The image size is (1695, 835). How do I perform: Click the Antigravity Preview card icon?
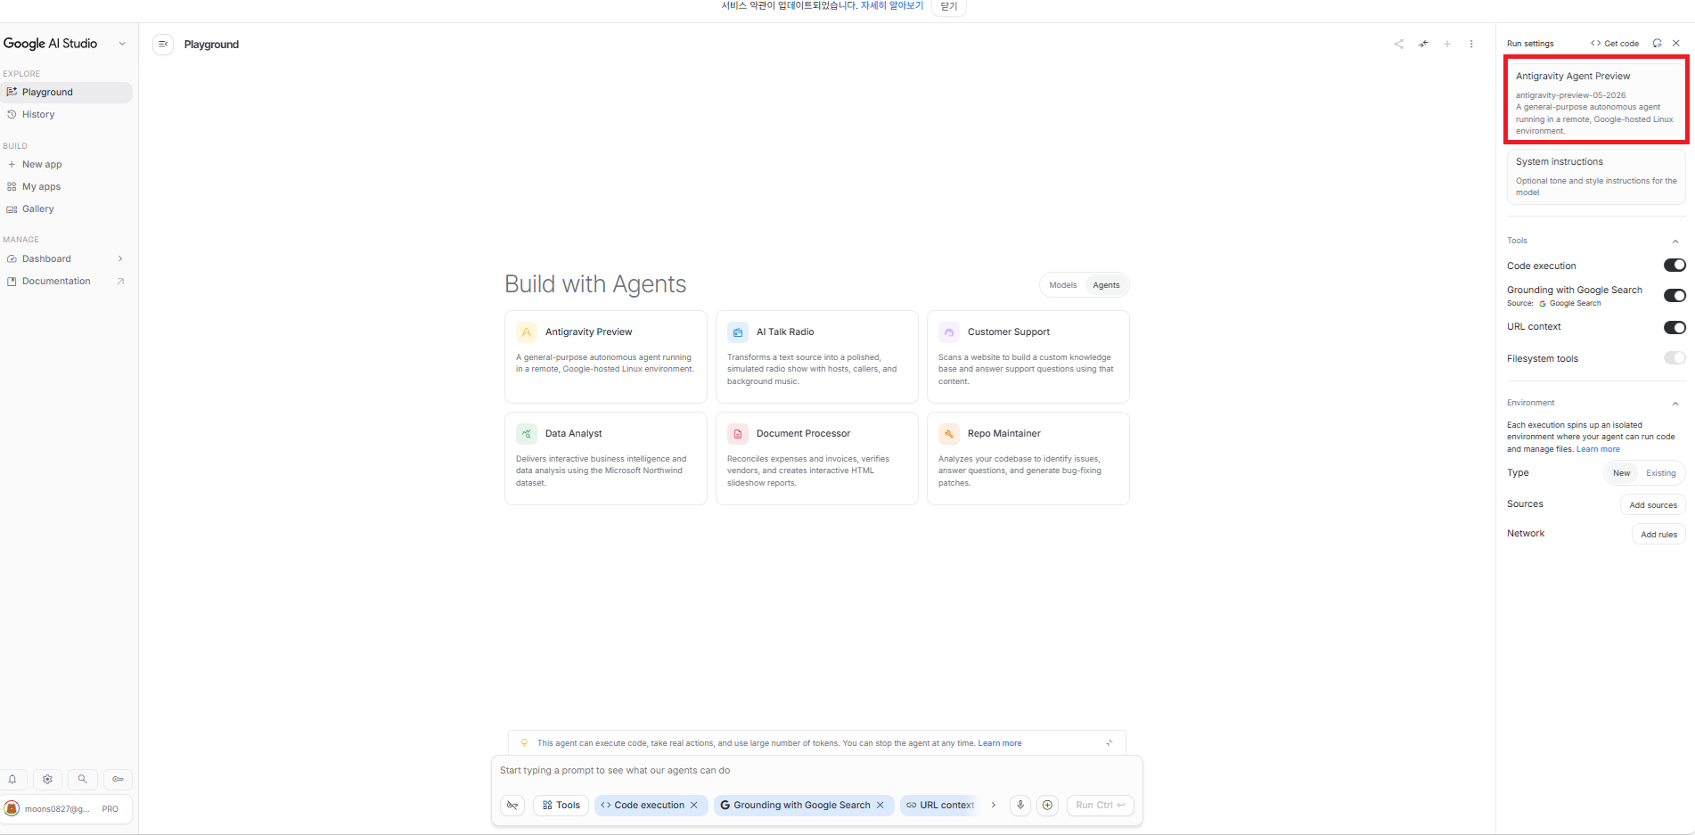pyautogui.click(x=527, y=332)
